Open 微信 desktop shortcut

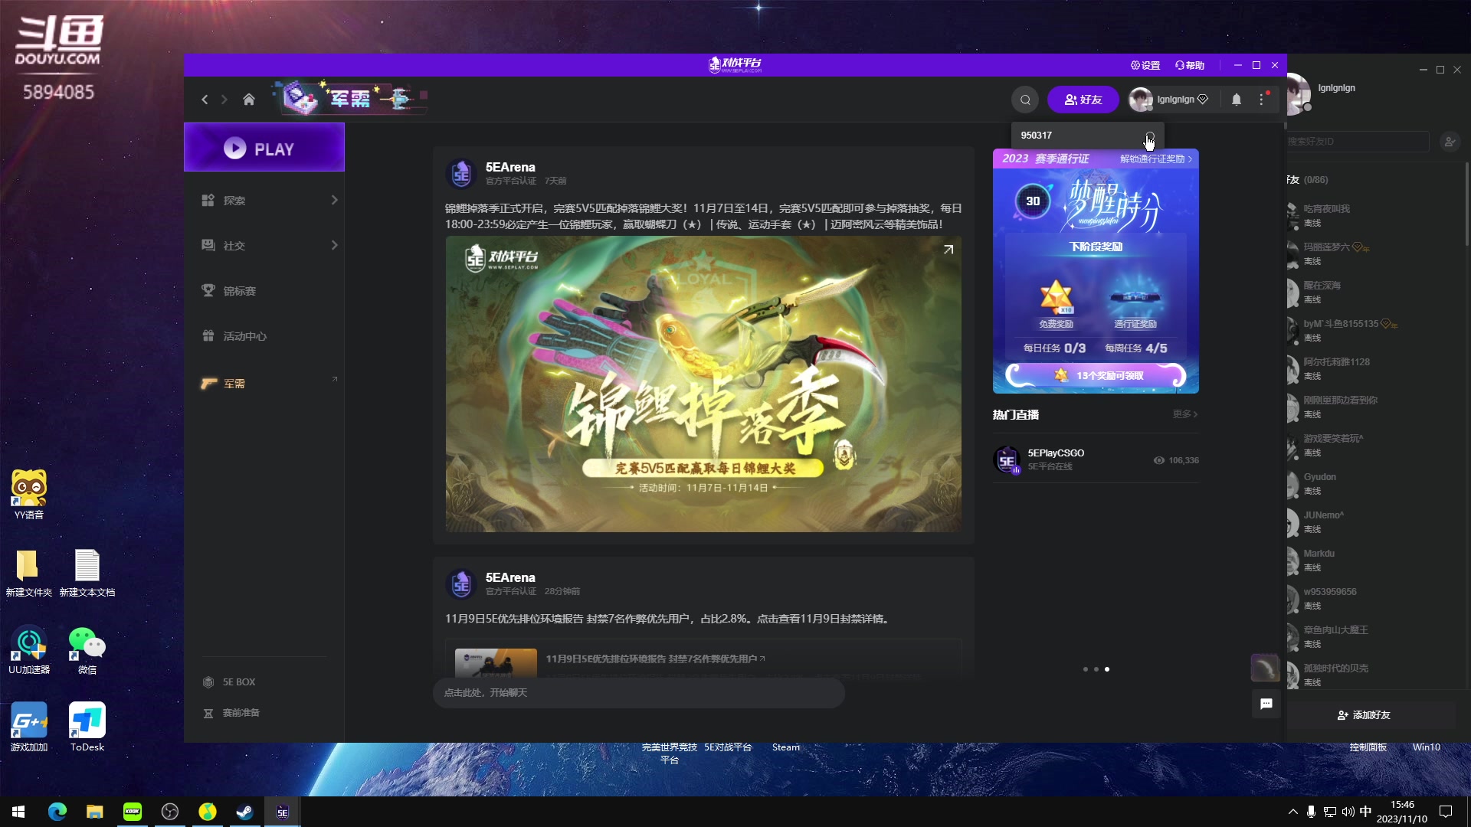click(87, 650)
